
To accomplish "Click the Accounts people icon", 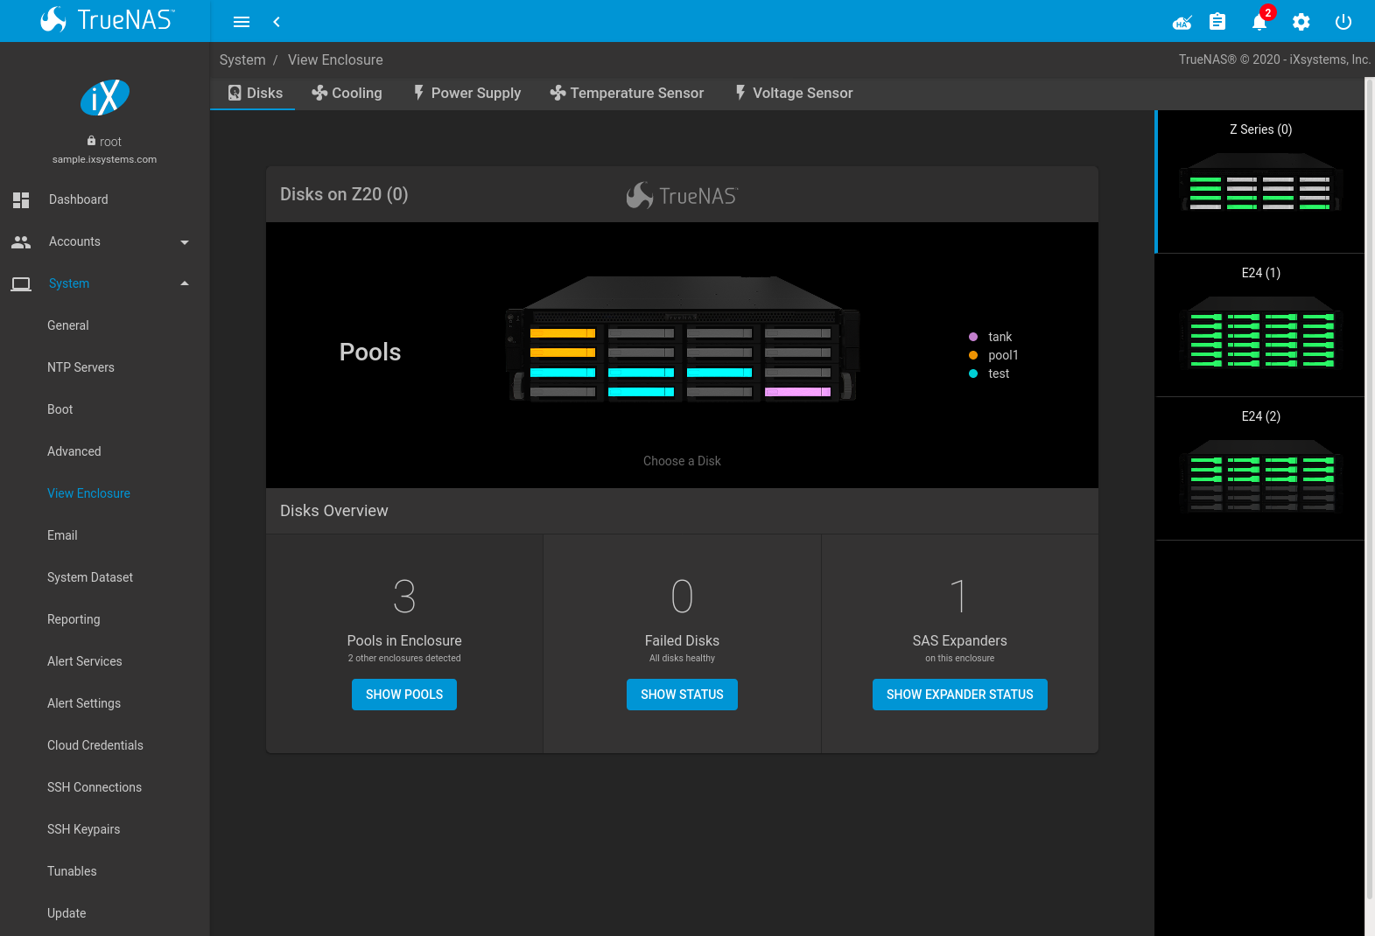I will tap(21, 241).
